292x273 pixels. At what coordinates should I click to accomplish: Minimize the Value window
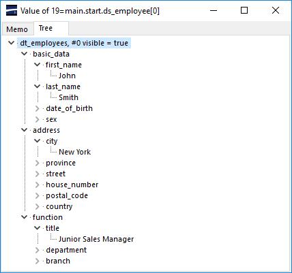click(x=214, y=10)
